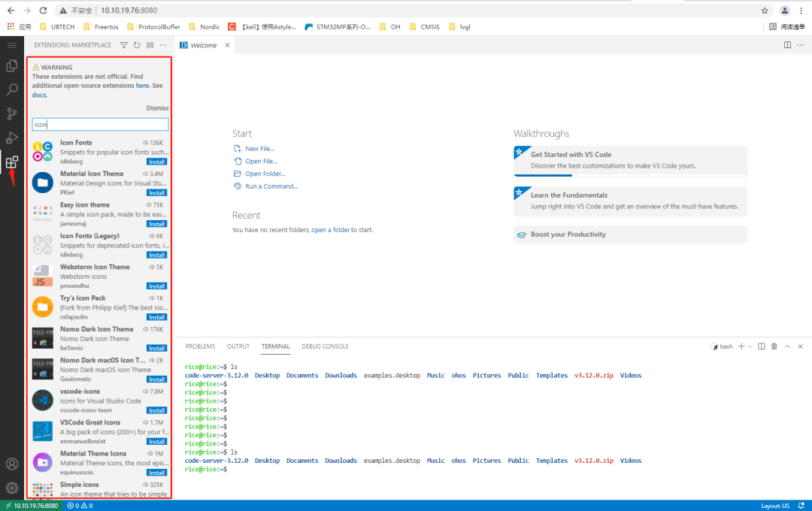Click the Open Folder link
This screenshot has height=511, width=812.
point(265,174)
